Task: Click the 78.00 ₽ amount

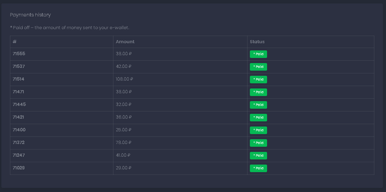Action: [x=124, y=143]
